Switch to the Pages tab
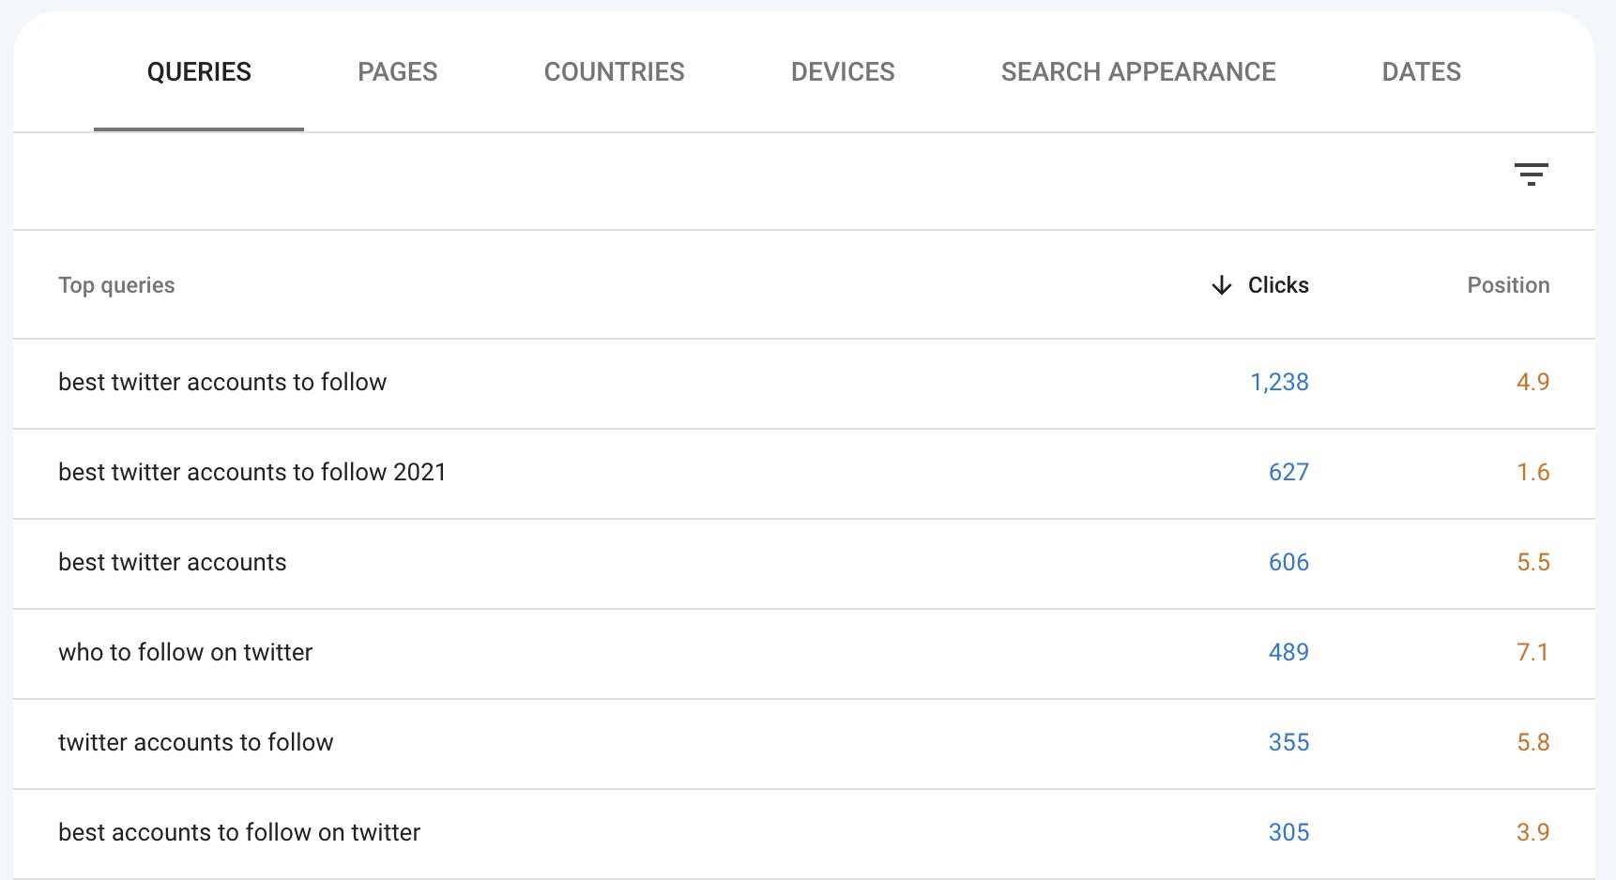 click(x=398, y=72)
